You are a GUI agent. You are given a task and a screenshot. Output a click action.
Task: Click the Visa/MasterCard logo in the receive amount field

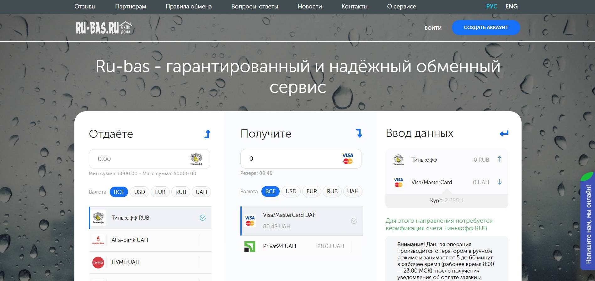348,159
